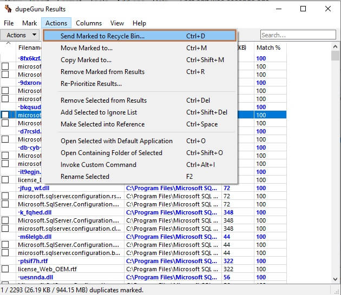The image size is (341, 295).
Task: Click Send Marked to Recycle Bin
Action: coord(102,36)
